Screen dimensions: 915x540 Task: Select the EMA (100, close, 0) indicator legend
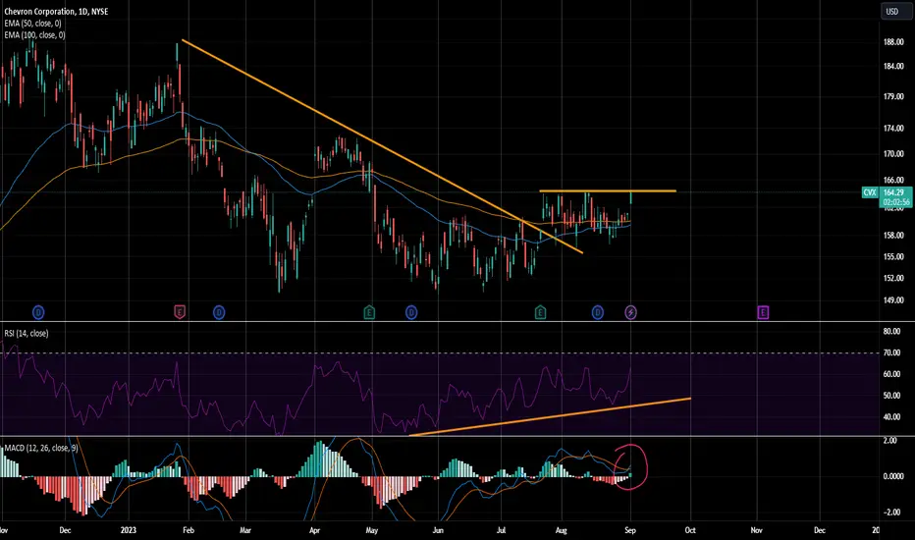click(34, 35)
